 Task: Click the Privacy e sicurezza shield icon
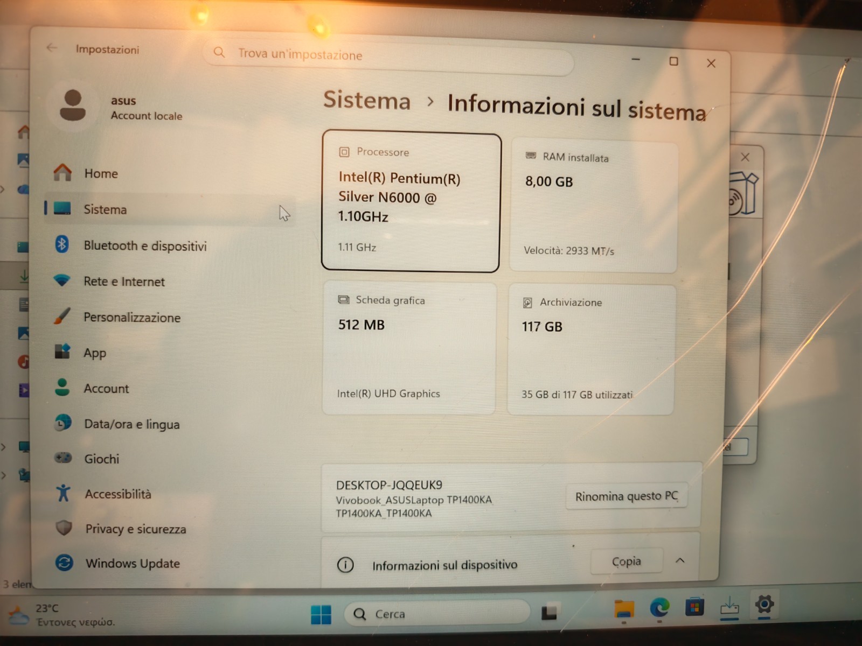point(64,528)
